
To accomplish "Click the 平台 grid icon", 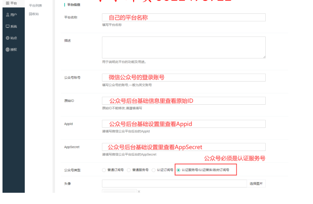I will (x=8, y=3).
